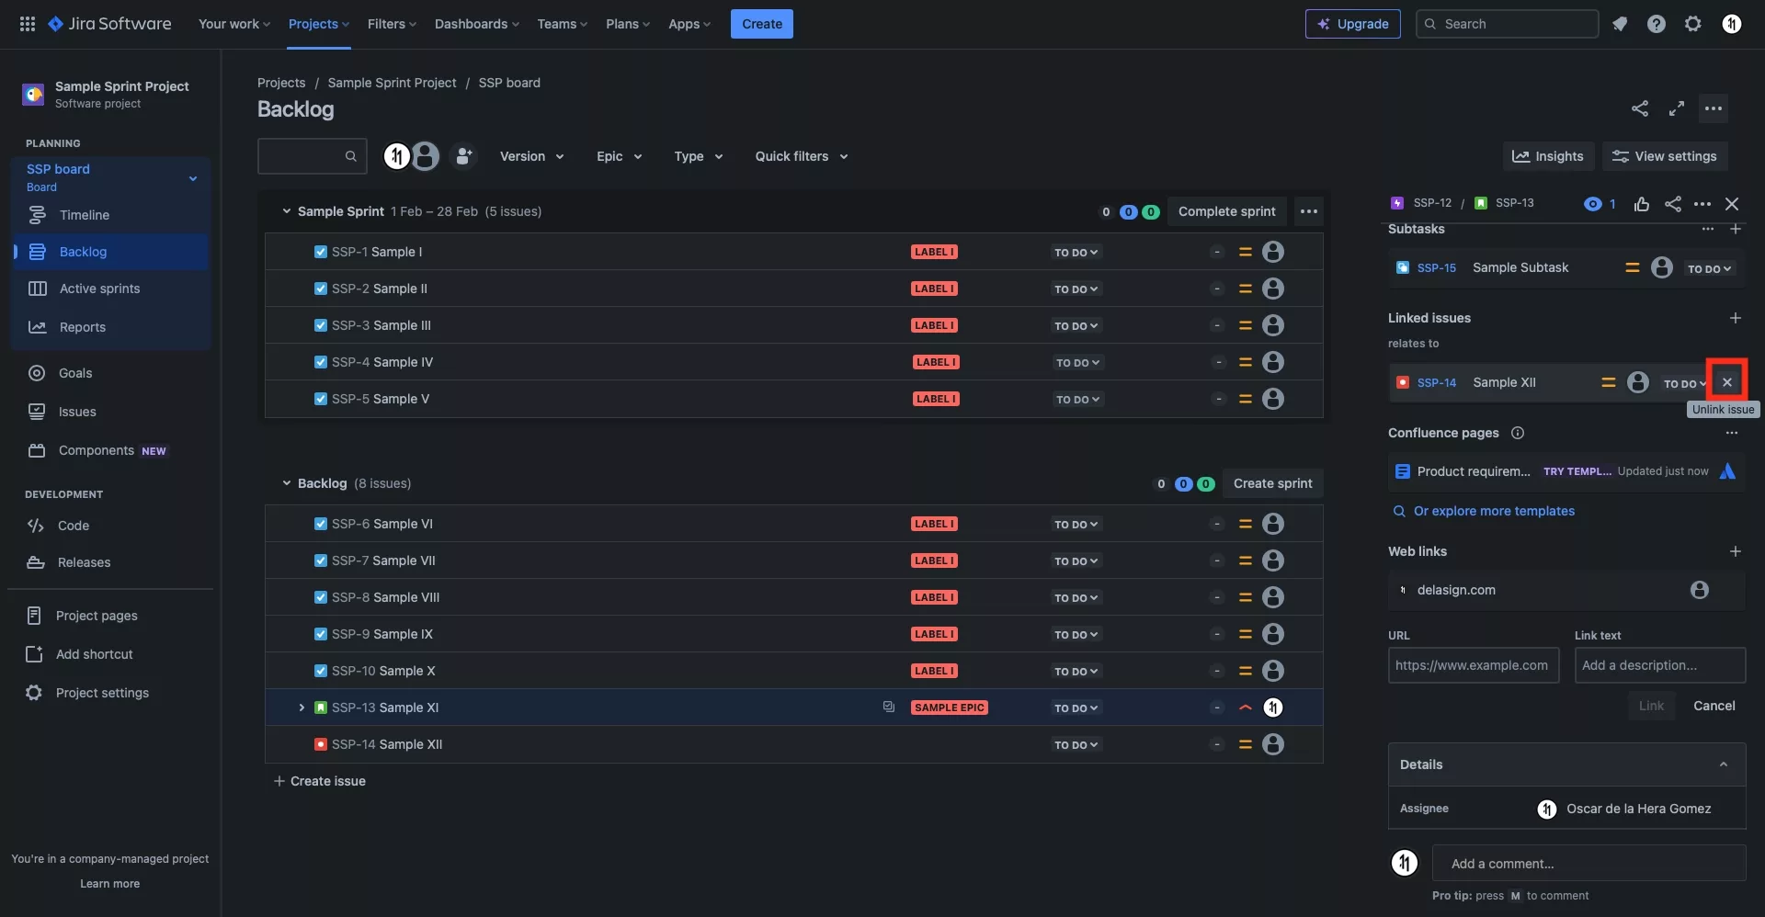Viewport: 1765px width, 917px height.
Task: Click the URL input field
Action: click(x=1474, y=665)
